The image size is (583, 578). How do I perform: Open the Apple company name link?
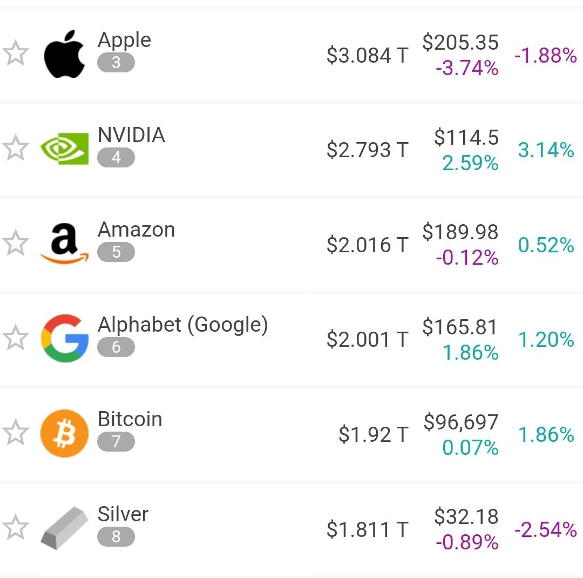124,41
